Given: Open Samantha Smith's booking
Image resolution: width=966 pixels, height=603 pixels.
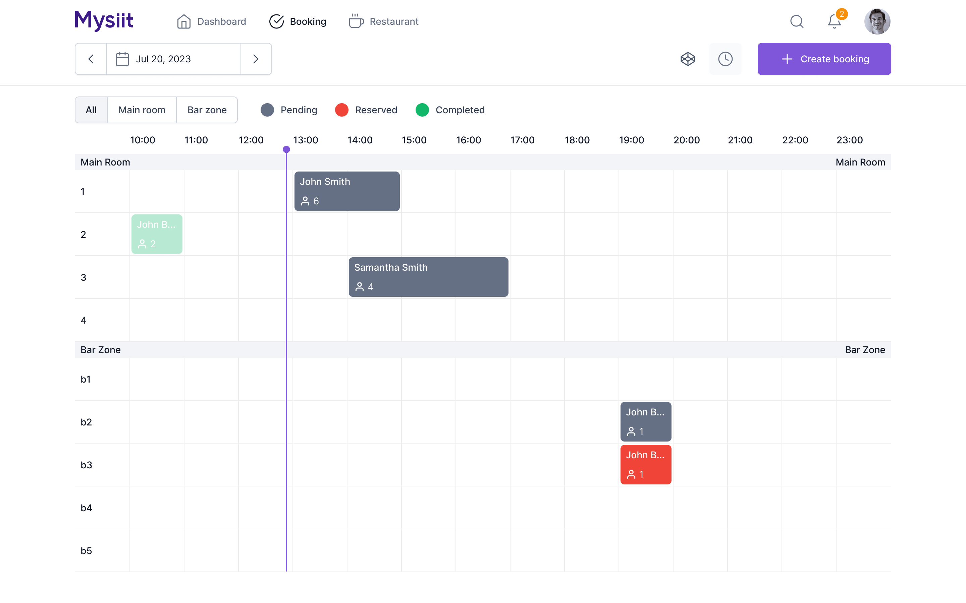Looking at the screenshot, I should (428, 277).
